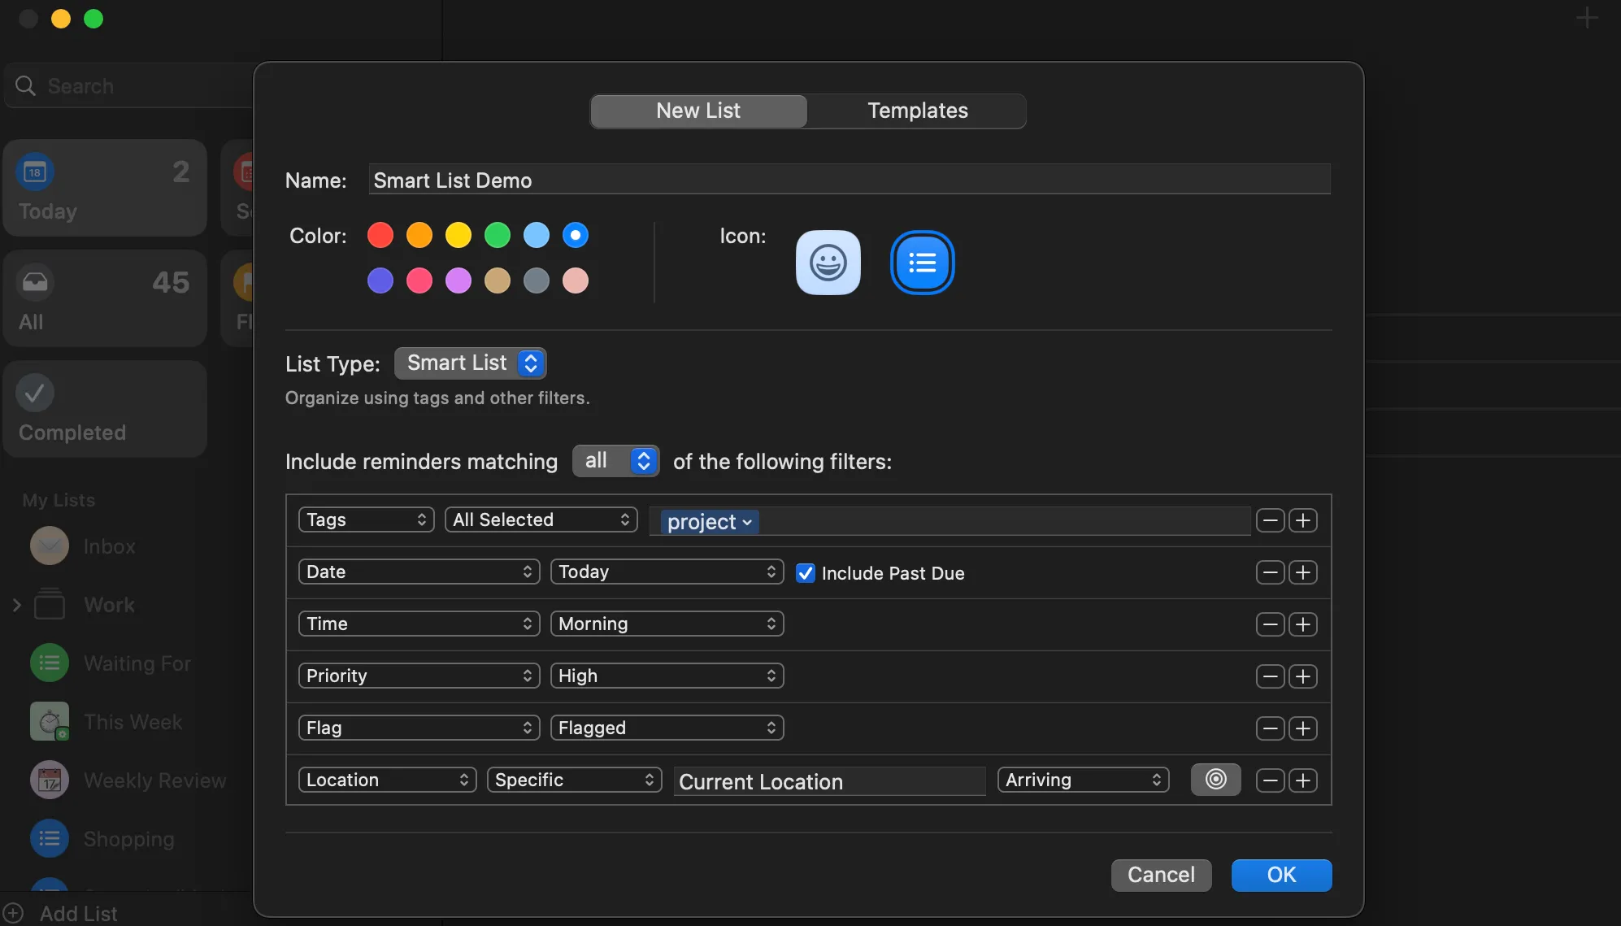The image size is (1621, 926).
Task: Open the Weekly Review list
Action: [x=154, y=780]
